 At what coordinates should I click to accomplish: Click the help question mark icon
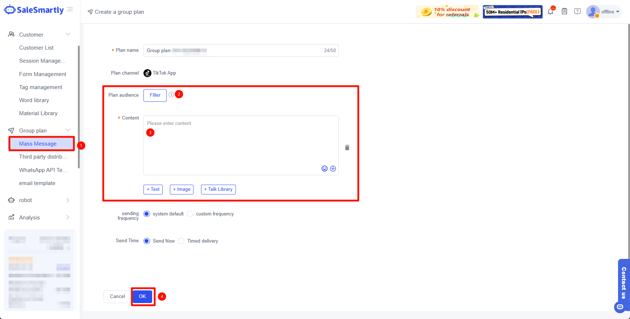pyautogui.click(x=577, y=12)
